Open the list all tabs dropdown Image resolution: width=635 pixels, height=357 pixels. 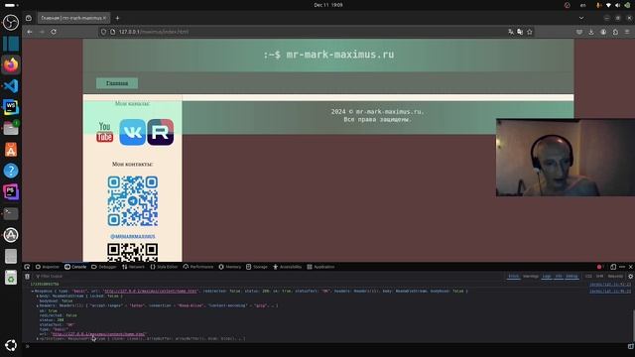(x=581, y=18)
